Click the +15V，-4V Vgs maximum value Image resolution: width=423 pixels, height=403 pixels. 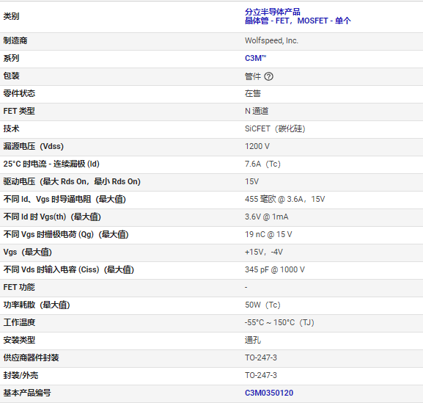pos(264,252)
